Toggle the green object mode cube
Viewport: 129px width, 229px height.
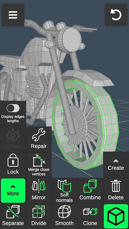coord(116,216)
